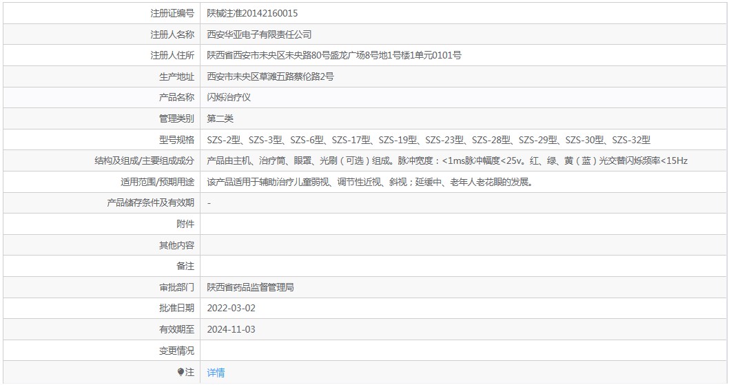Click the 生产地址 label
The height and width of the screenshot is (385, 731).
tap(176, 76)
